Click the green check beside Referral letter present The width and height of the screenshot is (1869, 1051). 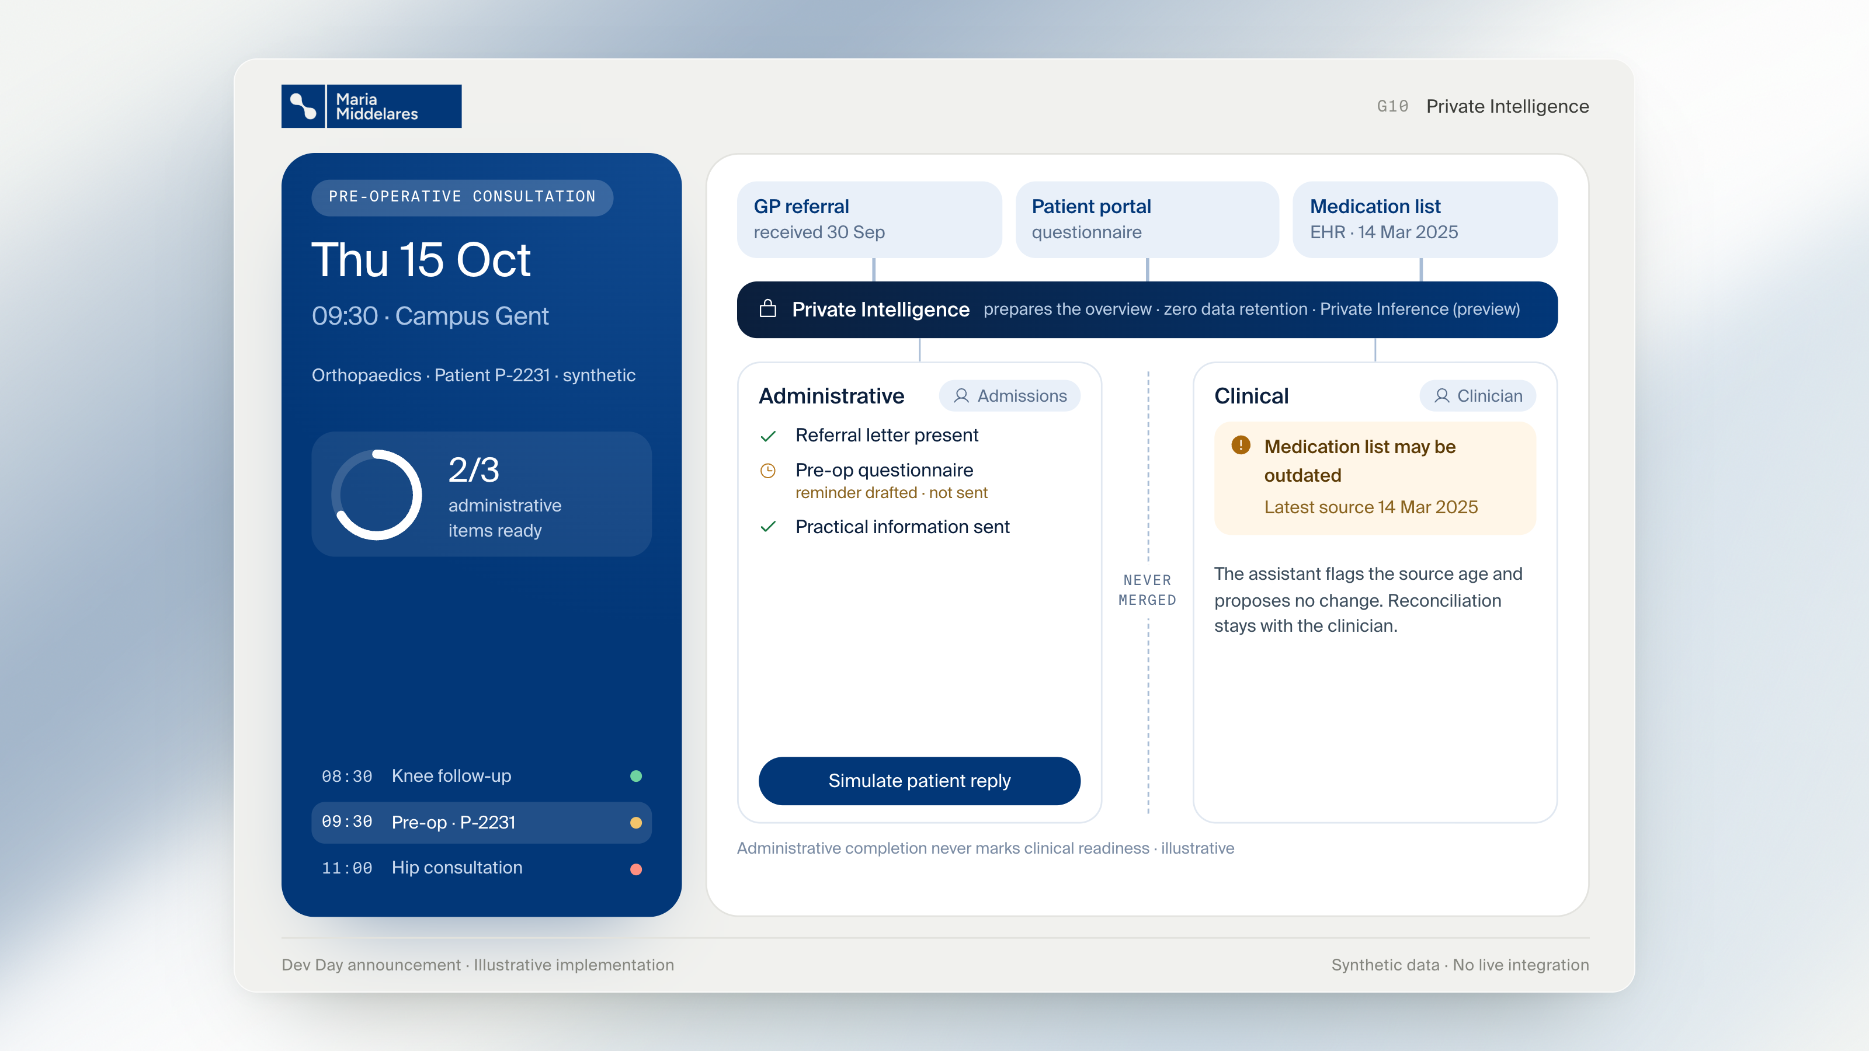[769, 436]
